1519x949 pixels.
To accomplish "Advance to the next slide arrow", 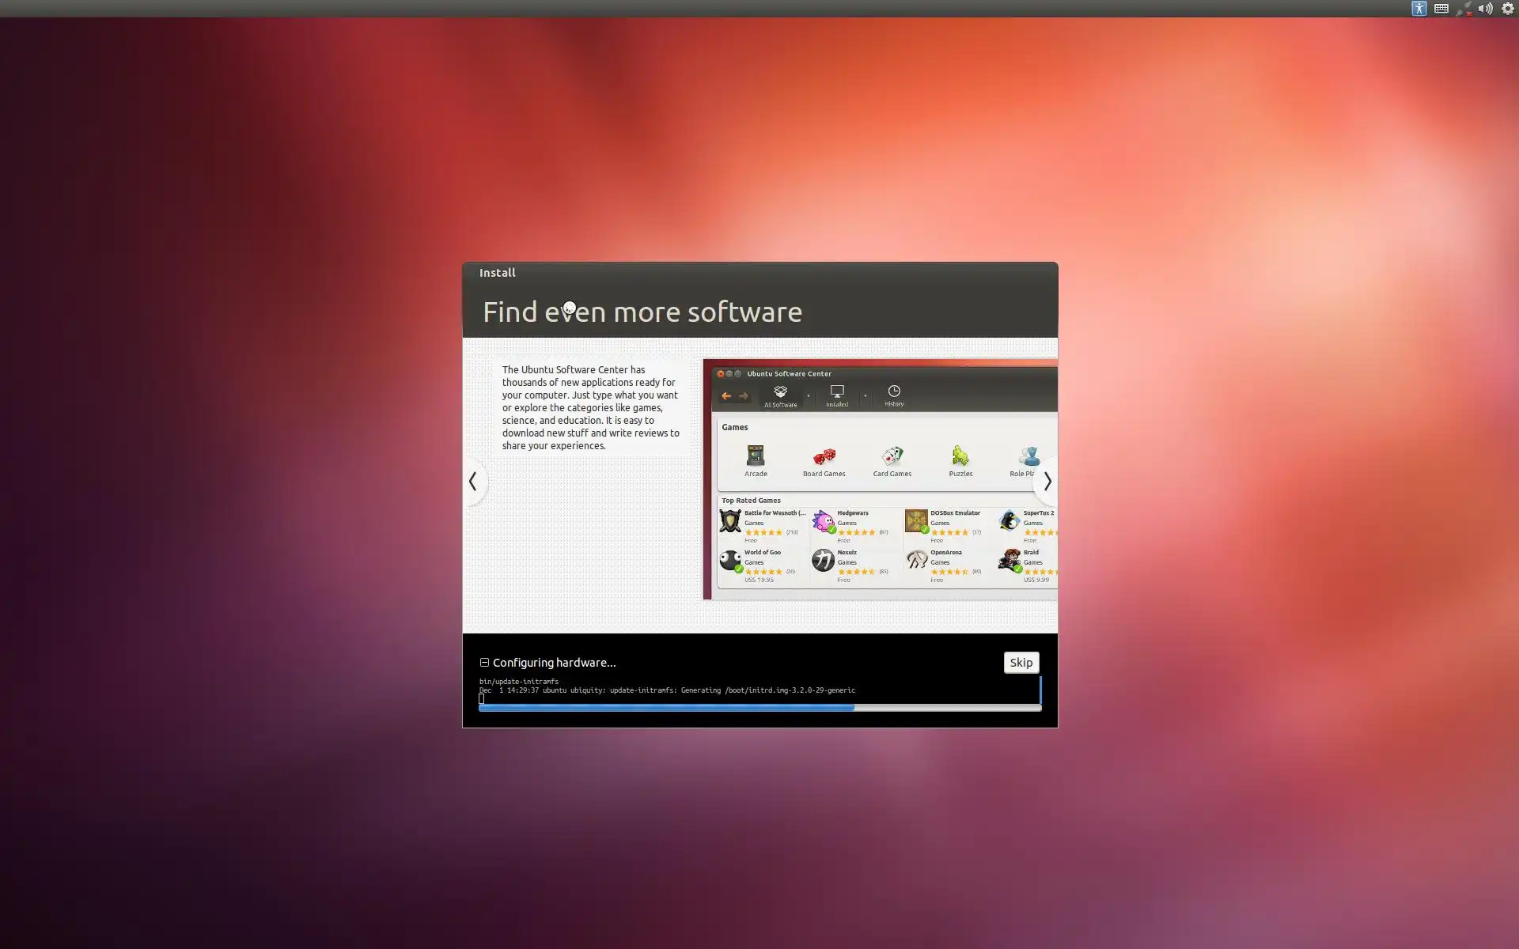I will click(1047, 481).
